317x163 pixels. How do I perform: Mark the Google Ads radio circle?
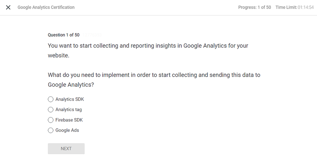point(51,130)
